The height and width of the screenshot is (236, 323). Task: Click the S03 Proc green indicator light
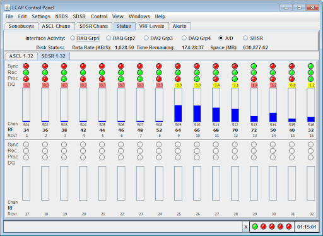[x=64, y=79]
